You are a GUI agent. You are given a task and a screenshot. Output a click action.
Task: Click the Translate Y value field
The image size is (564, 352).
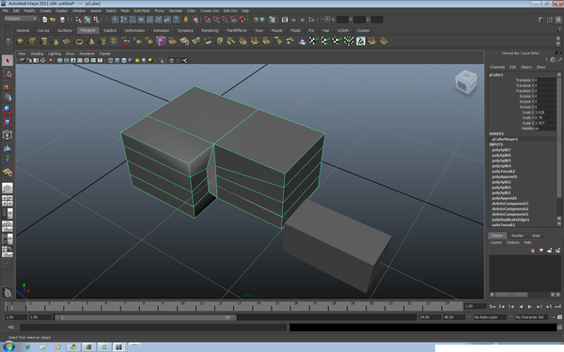pos(546,85)
